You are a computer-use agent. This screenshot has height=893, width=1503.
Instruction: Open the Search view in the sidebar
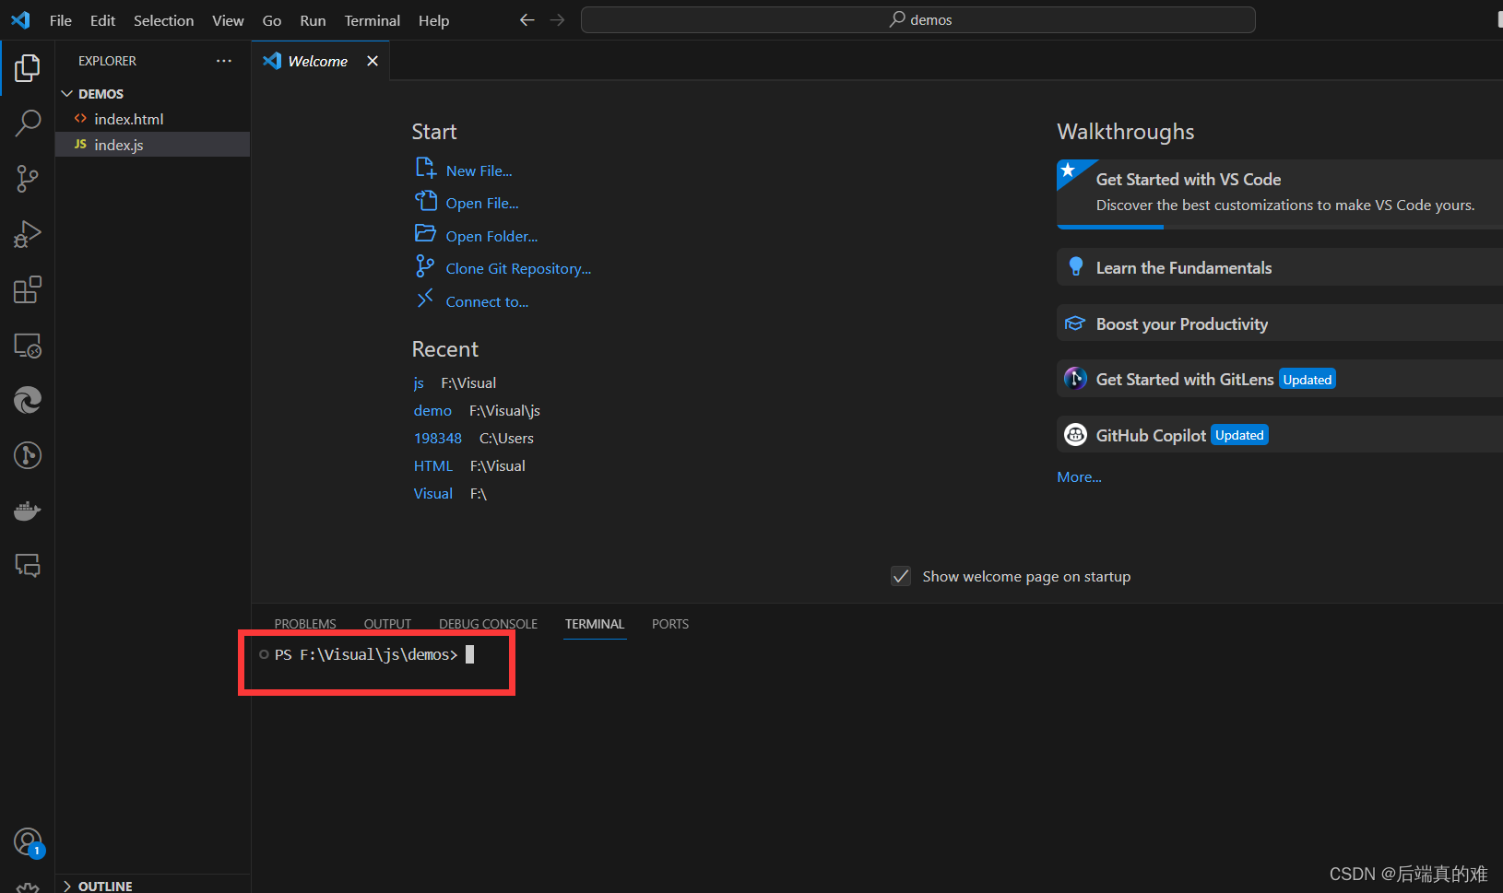click(x=28, y=123)
